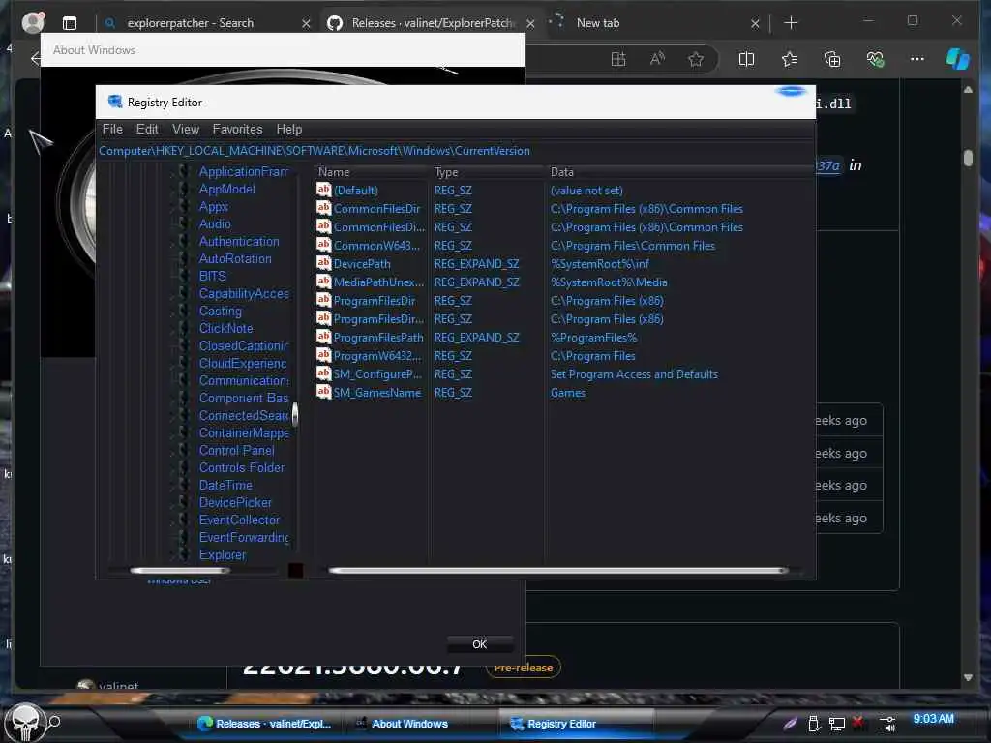Click the values pane horizontal scrollbar
Screen dimensions: 991x743
pyautogui.click(x=559, y=571)
